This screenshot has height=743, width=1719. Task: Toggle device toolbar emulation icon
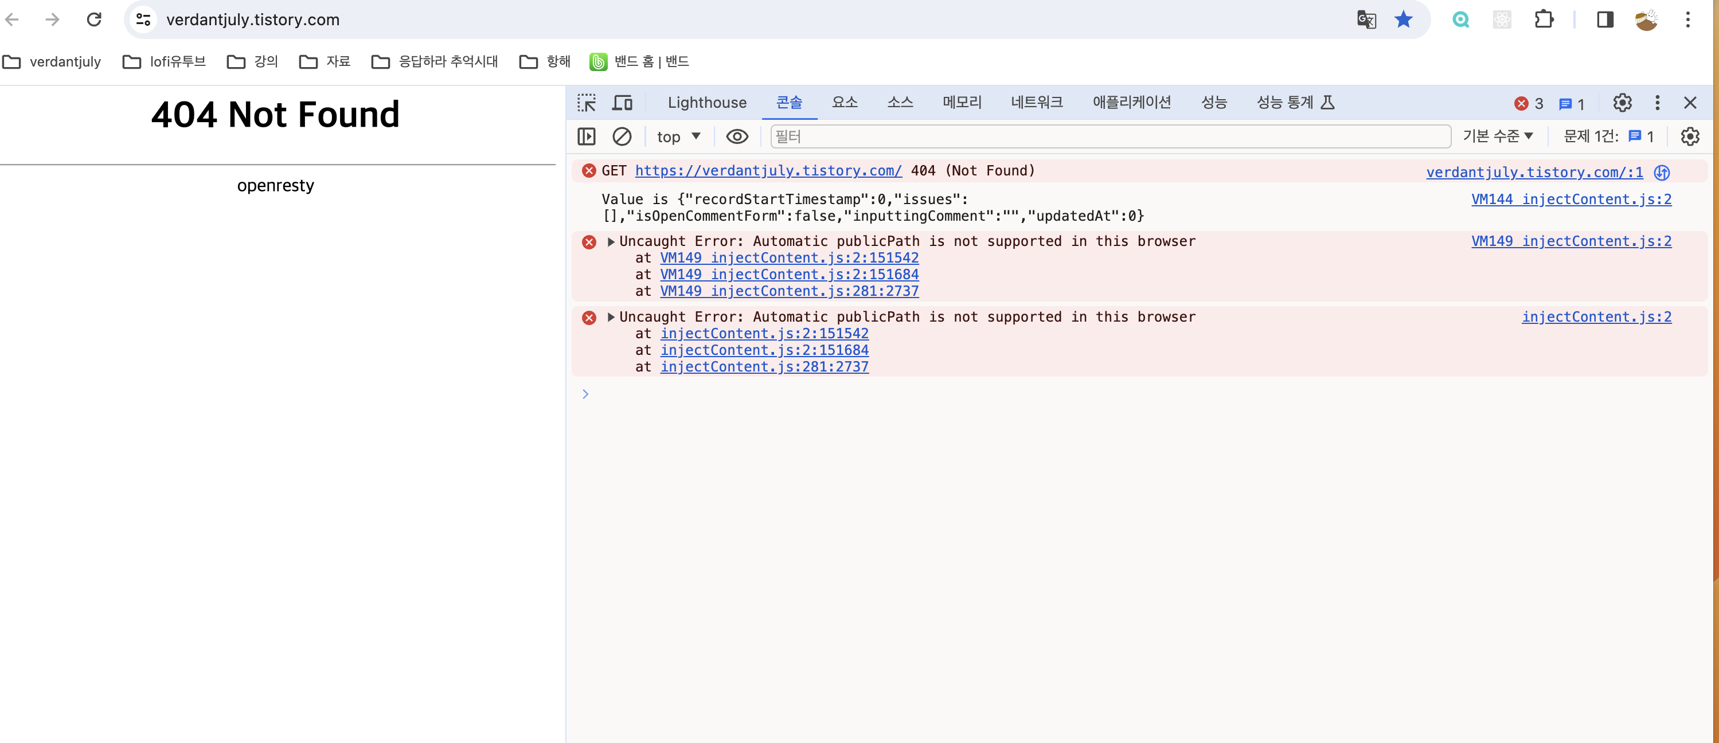(622, 103)
